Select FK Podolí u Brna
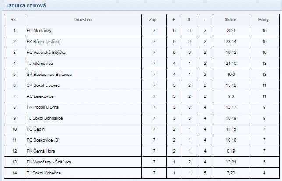This screenshot has height=181, width=282. [x=42, y=107]
